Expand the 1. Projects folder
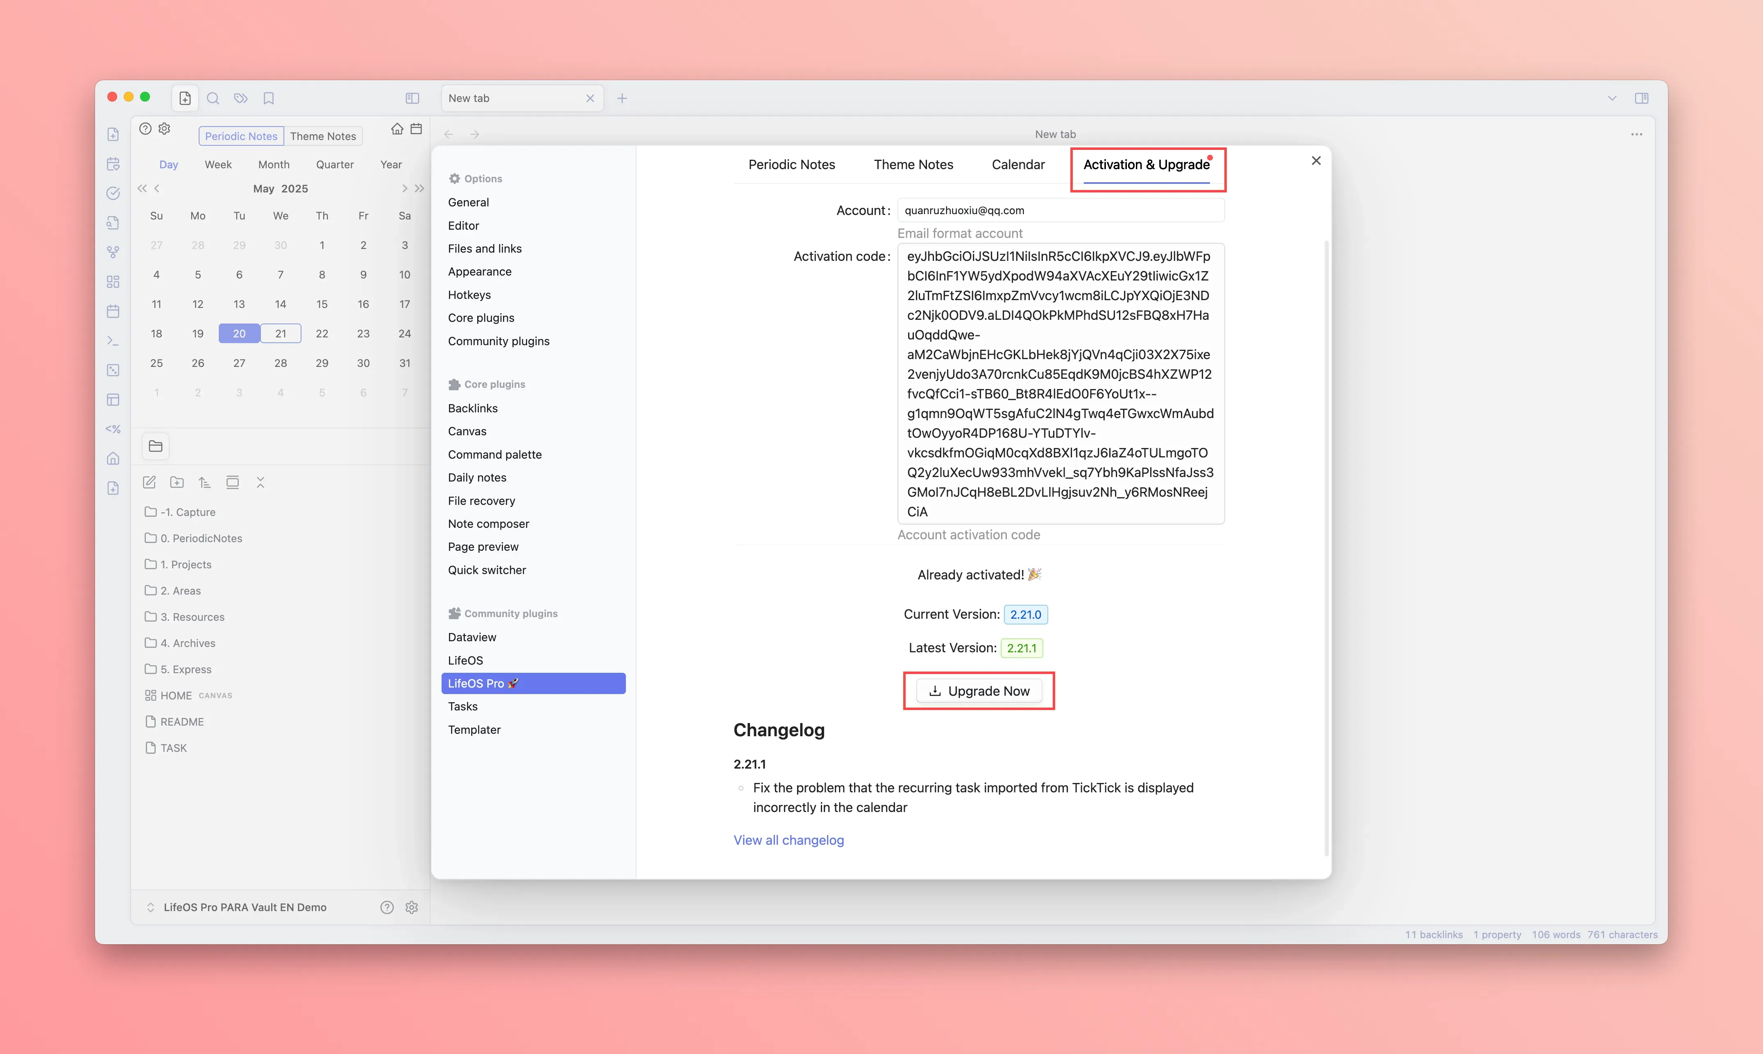The image size is (1763, 1054). pyautogui.click(x=186, y=564)
